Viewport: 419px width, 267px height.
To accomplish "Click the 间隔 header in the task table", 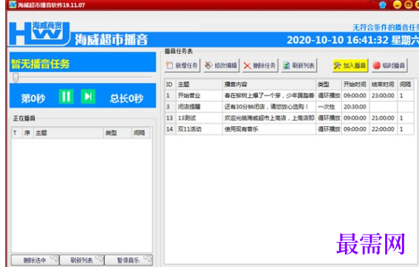I will tap(406, 85).
